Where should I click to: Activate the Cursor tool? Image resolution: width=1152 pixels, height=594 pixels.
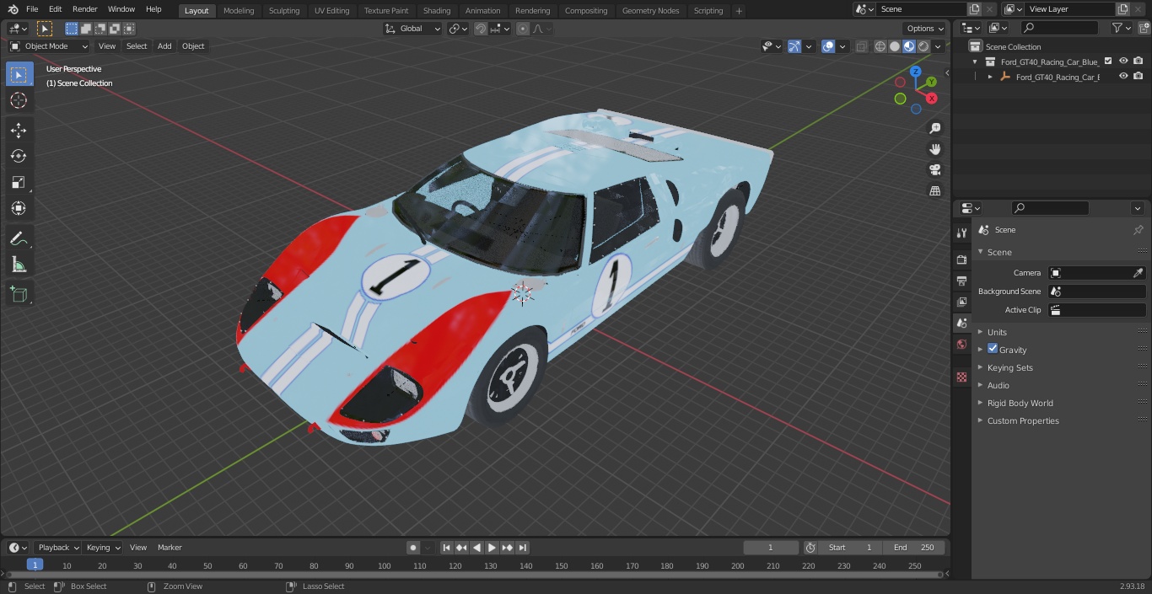(19, 100)
